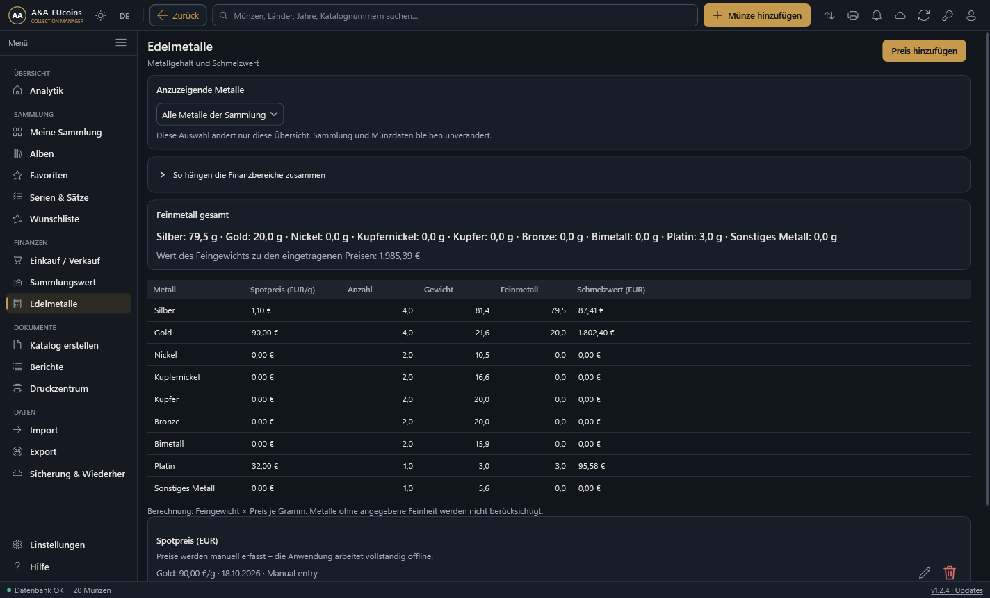Click the Münze hinzufügen button
The height and width of the screenshot is (598, 990).
pyautogui.click(x=757, y=15)
